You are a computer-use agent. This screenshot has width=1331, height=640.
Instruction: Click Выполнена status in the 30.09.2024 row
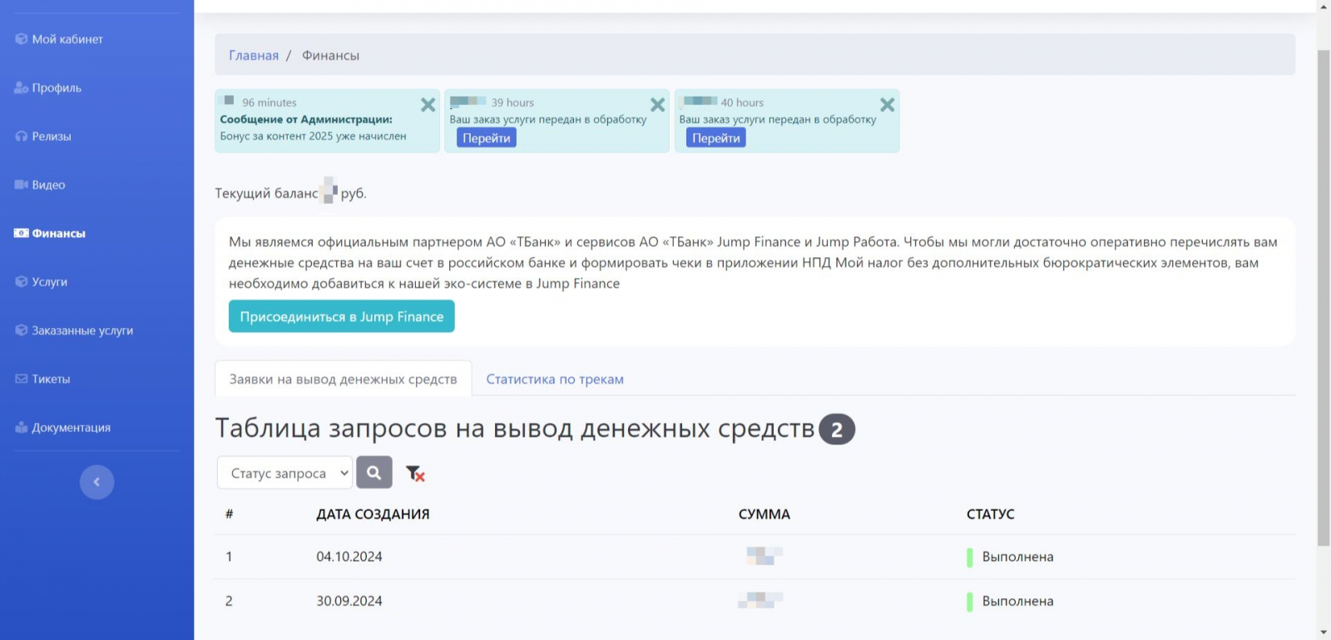click(1017, 601)
